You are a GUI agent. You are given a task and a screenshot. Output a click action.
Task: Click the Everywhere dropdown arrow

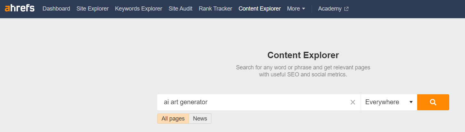tap(411, 102)
